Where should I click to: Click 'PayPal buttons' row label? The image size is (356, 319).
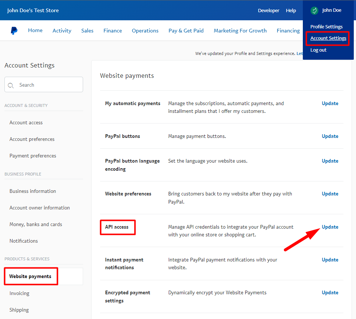[122, 136]
